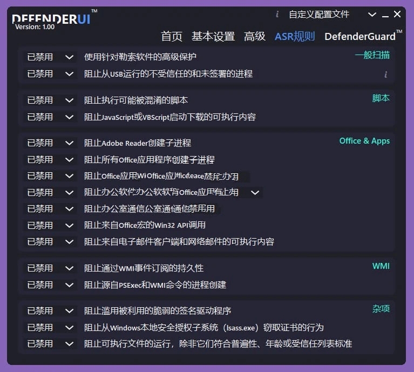Viewport: 414px width, 372px height.
Task: Click the info icon in the USB rule row
Action: pos(385,75)
